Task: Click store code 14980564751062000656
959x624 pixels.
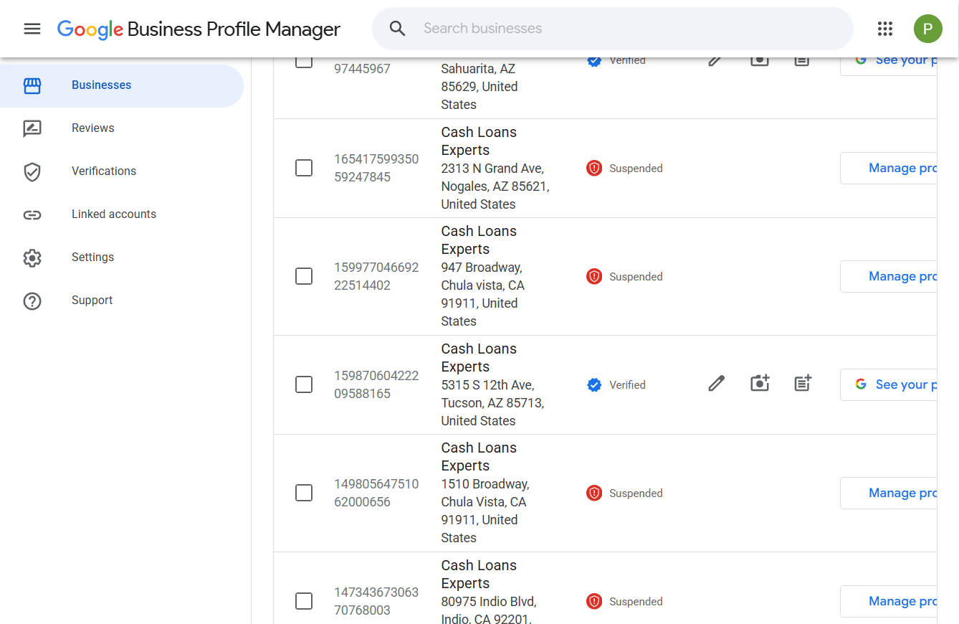Action: (376, 493)
